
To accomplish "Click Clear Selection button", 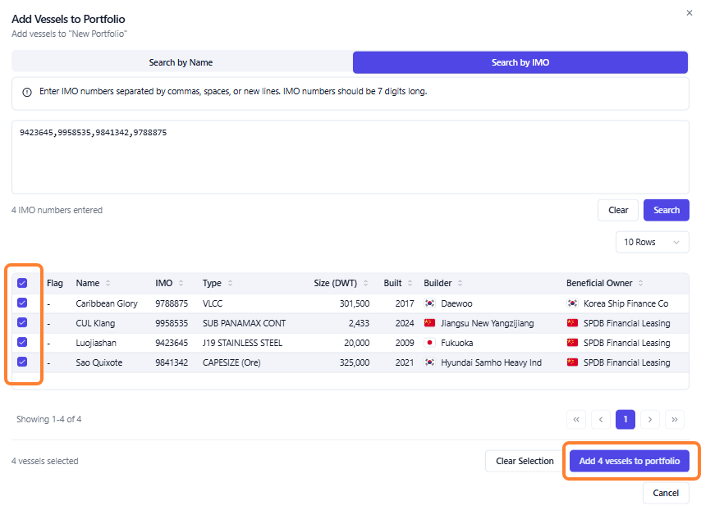I will 525,461.
